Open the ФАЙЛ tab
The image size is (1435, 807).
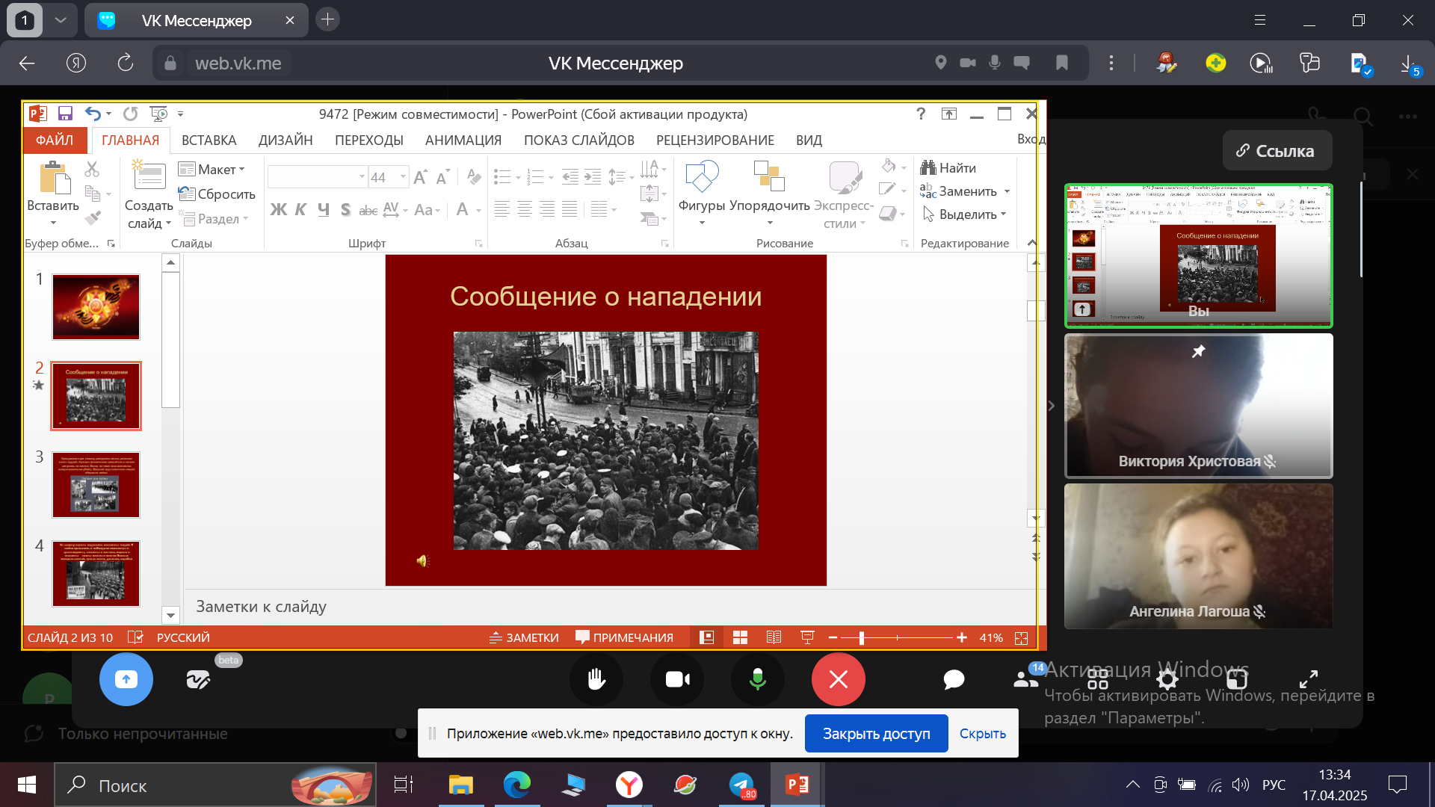(x=55, y=140)
